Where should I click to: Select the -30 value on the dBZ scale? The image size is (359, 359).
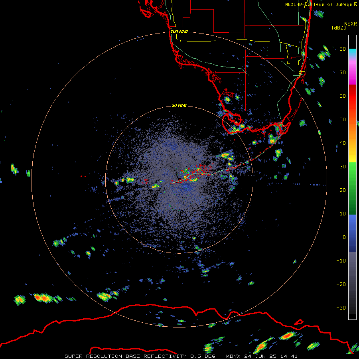(341, 308)
